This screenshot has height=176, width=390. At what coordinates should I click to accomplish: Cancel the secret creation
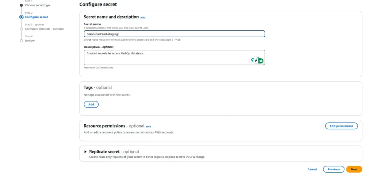click(312, 169)
